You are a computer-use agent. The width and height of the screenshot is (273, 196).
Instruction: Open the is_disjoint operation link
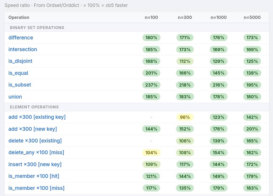[20, 61]
